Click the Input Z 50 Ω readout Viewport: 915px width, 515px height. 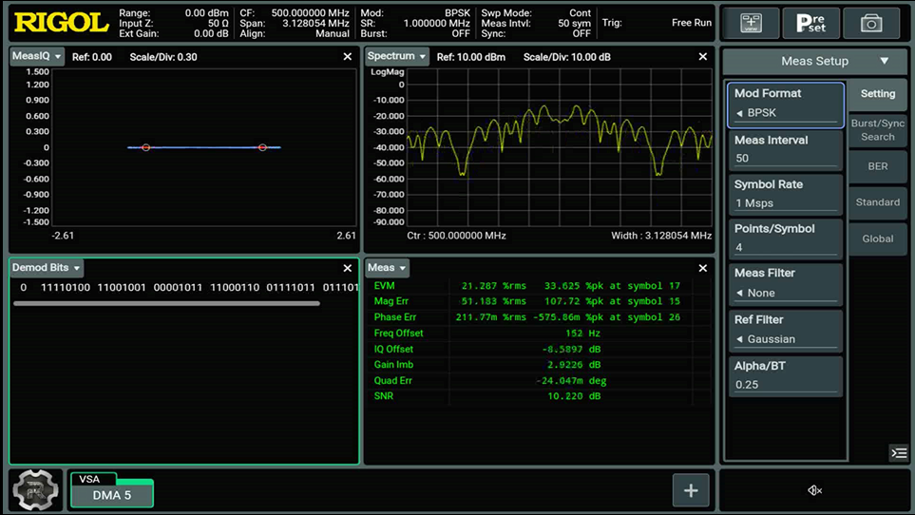(174, 24)
